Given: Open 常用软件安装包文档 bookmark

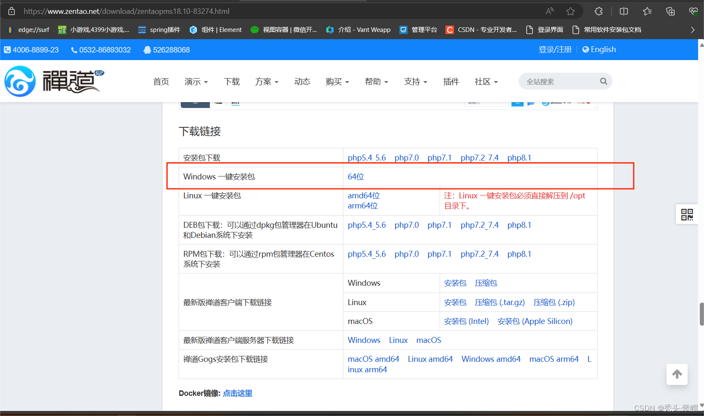Looking at the screenshot, I should tap(607, 30).
